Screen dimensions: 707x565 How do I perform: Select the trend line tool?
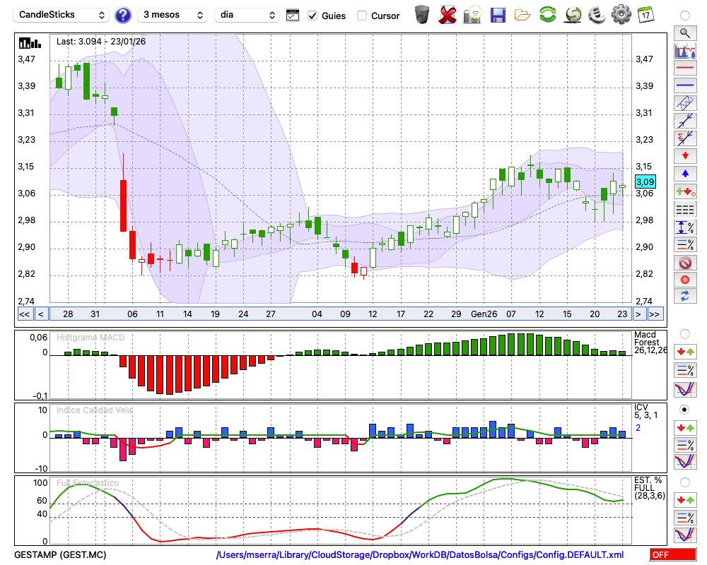pyautogui.click(x=685, y=121)
